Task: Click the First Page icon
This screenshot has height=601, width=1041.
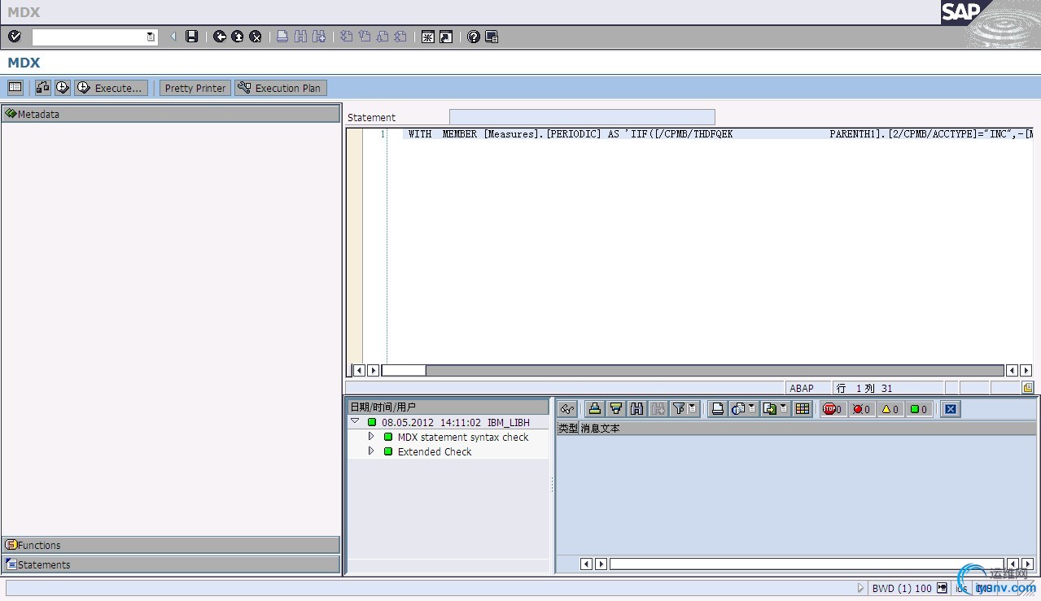Action: (347, 37)
